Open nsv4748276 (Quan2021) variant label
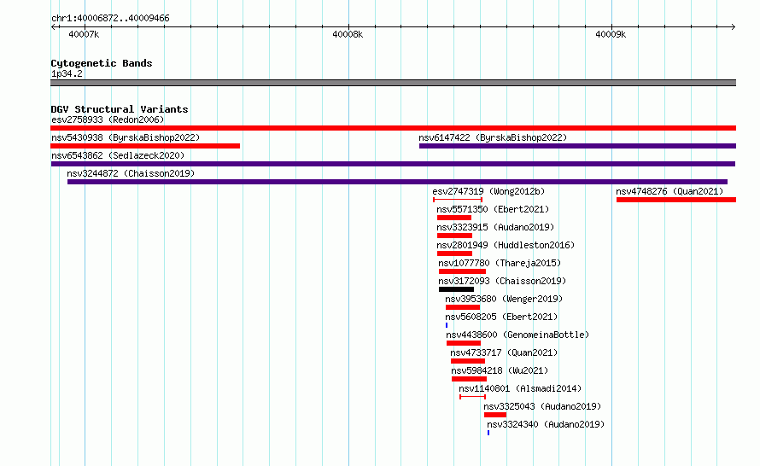 pos(669,191)
